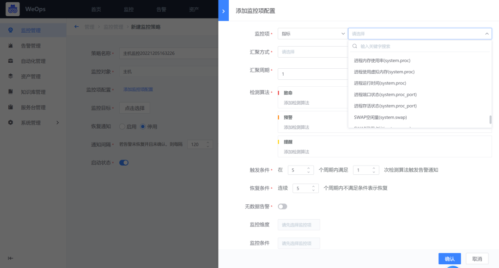
Task: Click the 资产管理 sidebar icon
Action: [x=11, y=76]
